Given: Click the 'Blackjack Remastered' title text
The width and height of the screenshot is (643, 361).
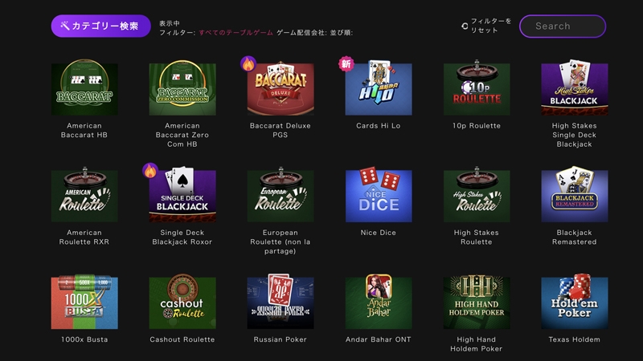Looking at the screenshot, I should 575,237.
